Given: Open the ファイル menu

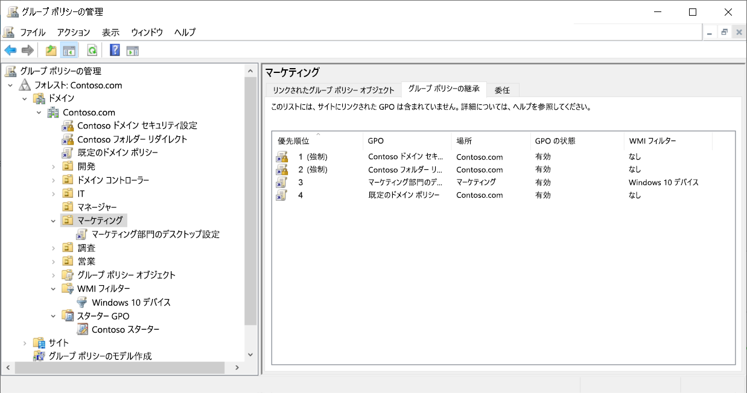Looking at the screenshot, I should click(x=33, y=33).
